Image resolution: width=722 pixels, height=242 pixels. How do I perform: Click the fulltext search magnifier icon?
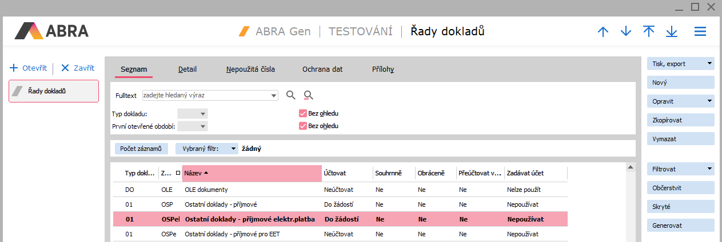291,95
